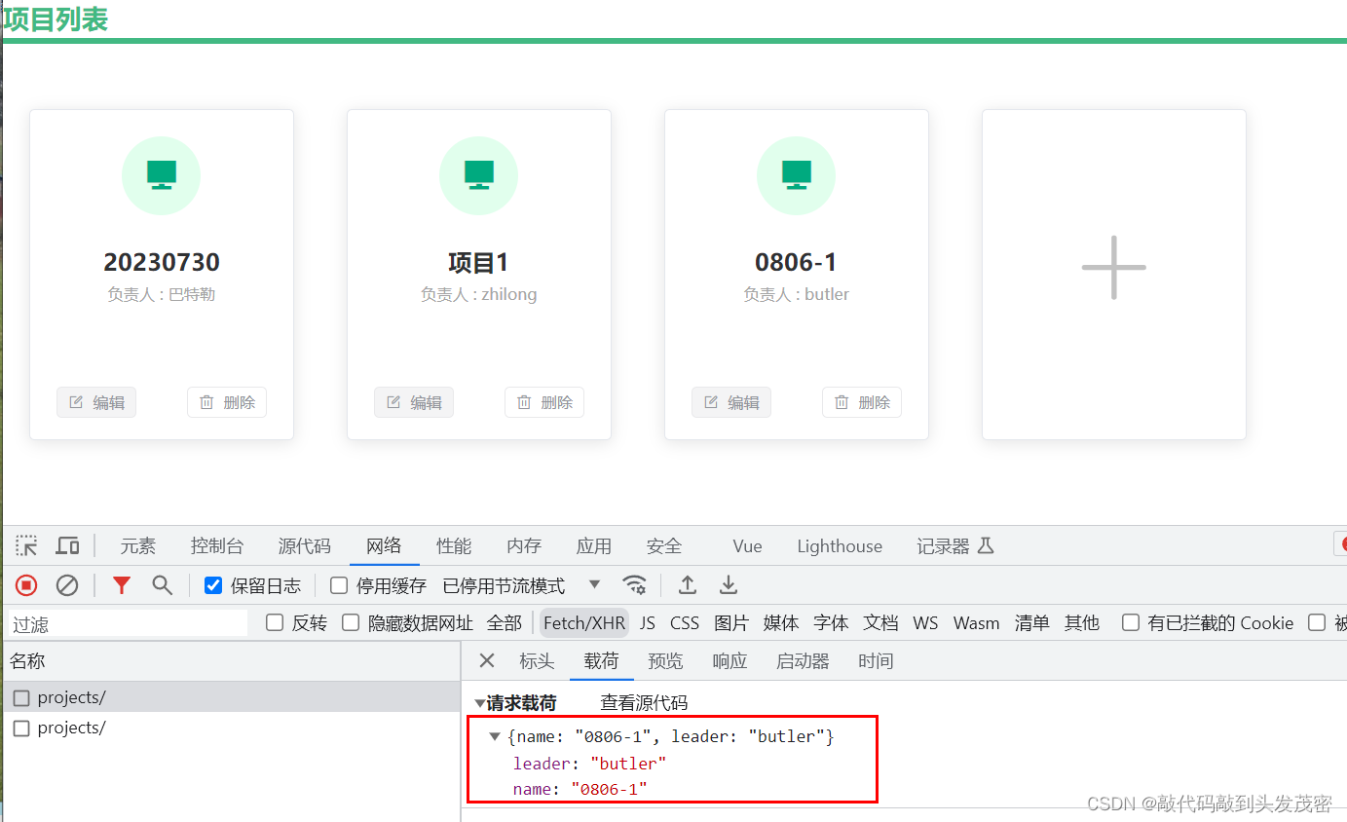Collapse the payload JSON object triangle

[495, 736]
